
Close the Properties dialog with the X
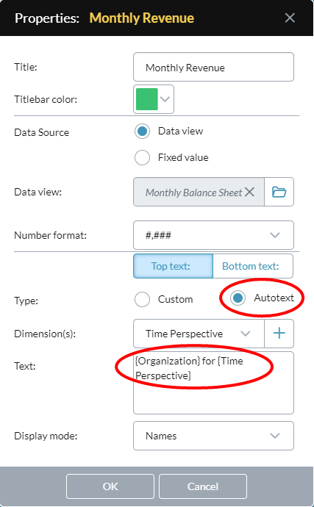(x=290, y=18)
